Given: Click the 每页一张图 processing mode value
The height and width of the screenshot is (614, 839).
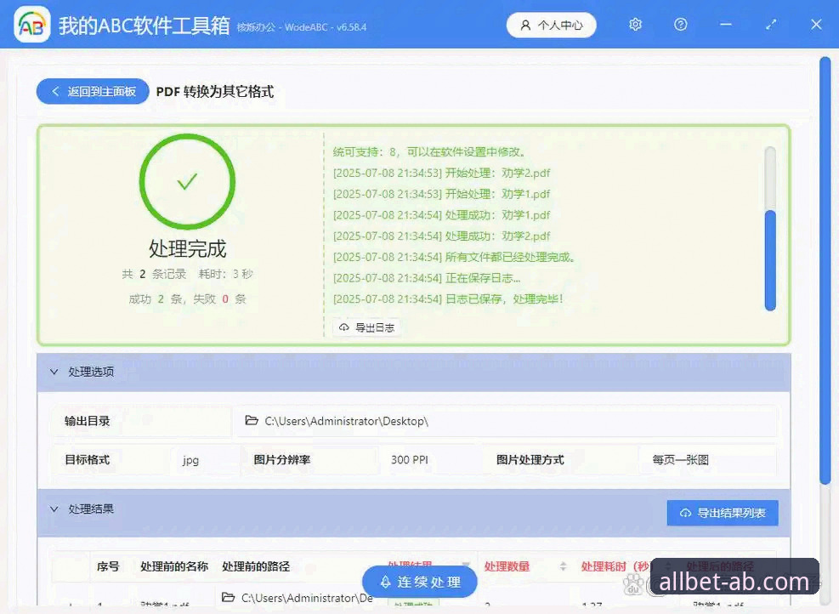Looking at the screenshot, I should 681,460.
